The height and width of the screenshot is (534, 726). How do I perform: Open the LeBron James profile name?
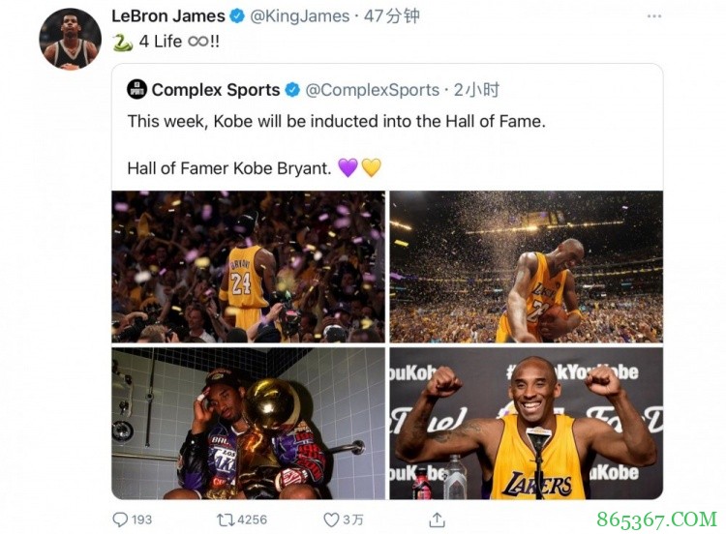(167, 15)
